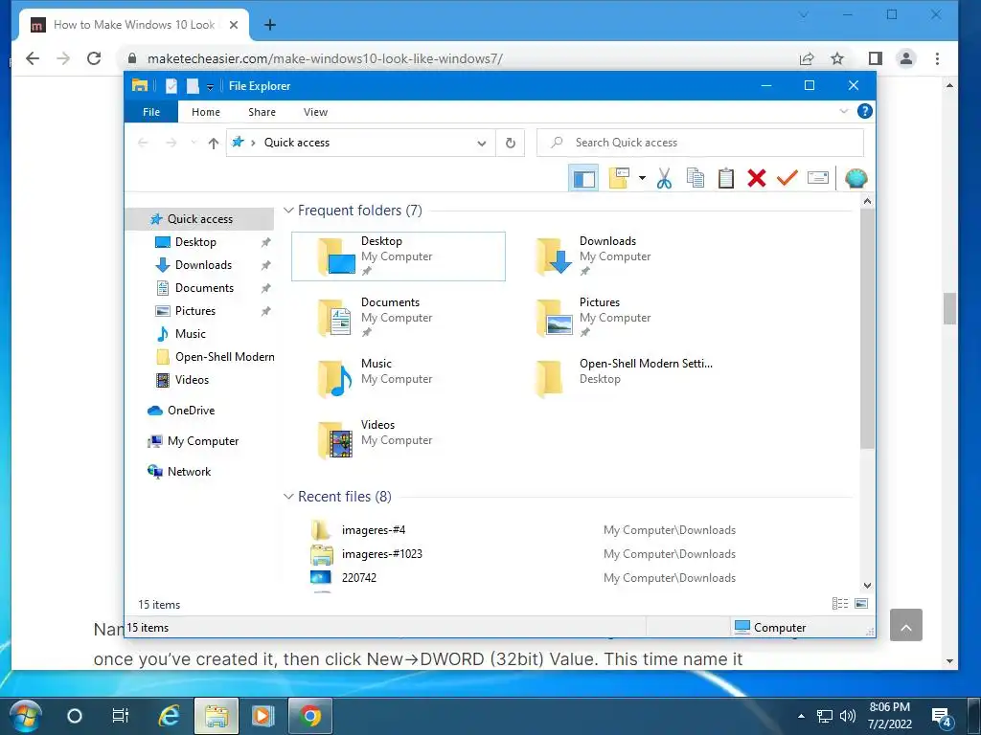This screenshot has width=981, height=735.
Task: Collapse the ribbon chevron
Action: pos(843,111)
